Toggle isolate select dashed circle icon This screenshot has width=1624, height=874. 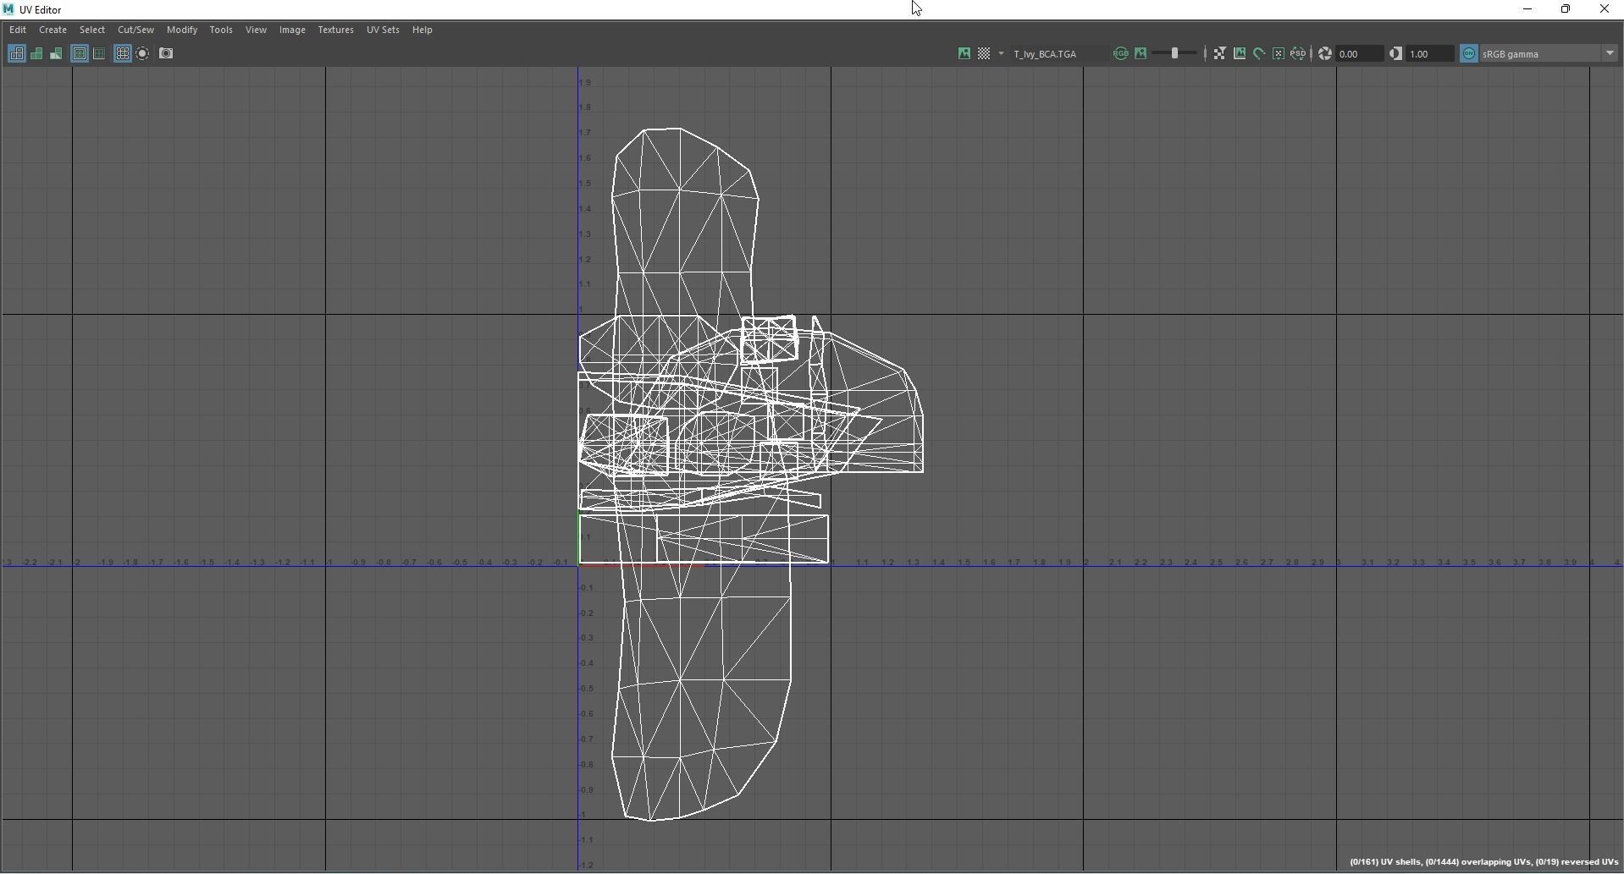(143, 53)
